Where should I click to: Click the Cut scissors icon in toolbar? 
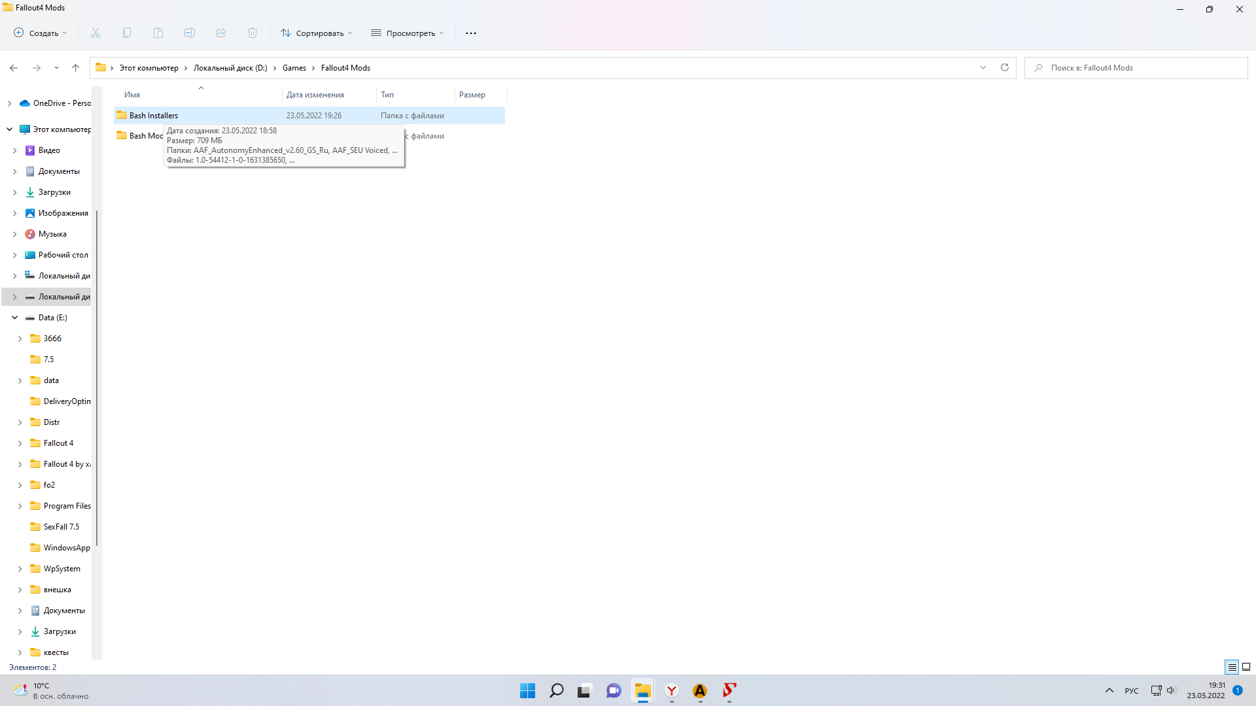point(96,33)
